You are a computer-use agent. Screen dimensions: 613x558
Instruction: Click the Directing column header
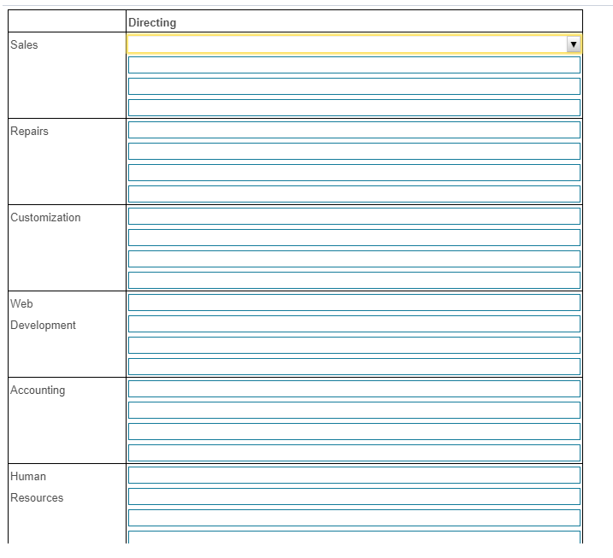[152, 23]
